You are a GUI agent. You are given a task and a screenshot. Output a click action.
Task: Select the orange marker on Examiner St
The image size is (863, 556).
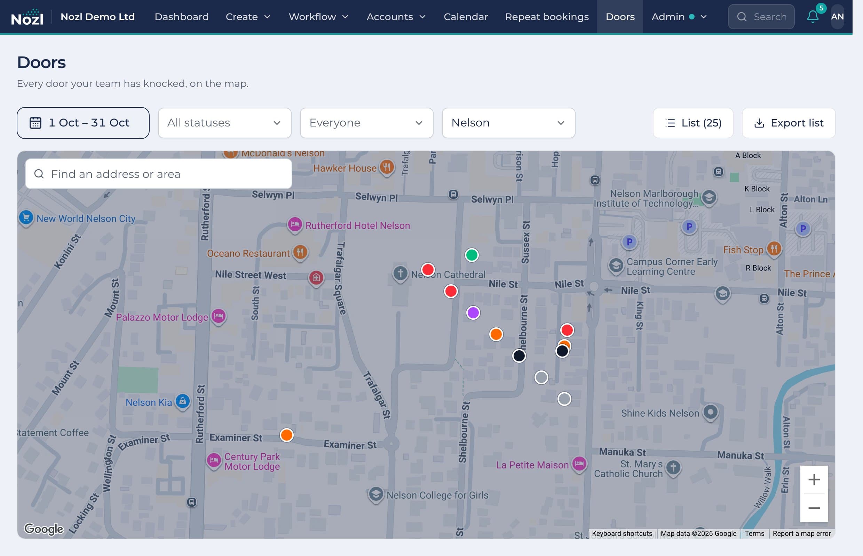click(x=286, y=435)
